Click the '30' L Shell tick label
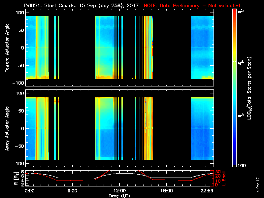This screenshot has width=264, height=198. point(217,172)
